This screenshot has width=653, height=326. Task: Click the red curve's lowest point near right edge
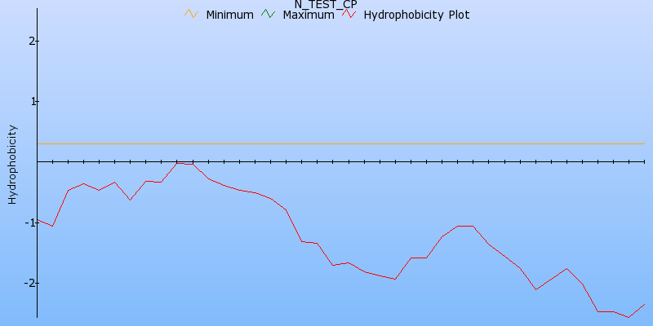(629, 317)
